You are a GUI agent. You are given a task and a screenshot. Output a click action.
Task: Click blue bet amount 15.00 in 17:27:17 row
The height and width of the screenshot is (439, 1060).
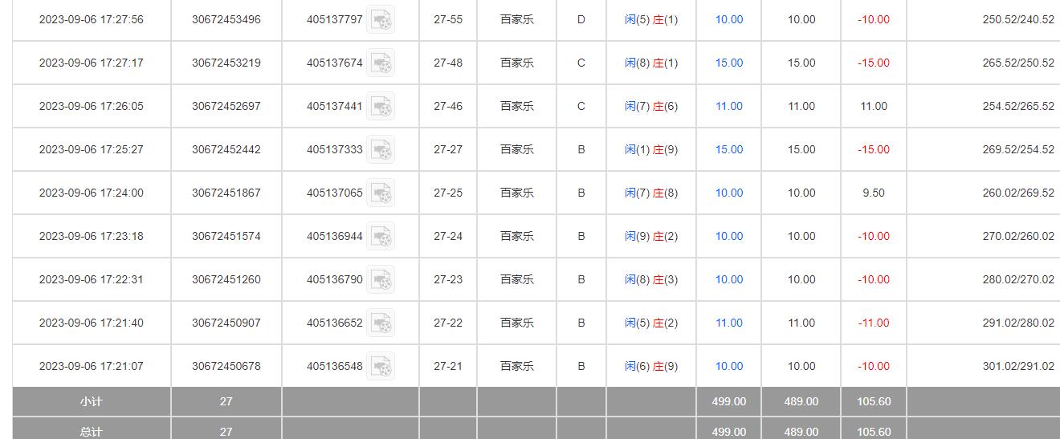tap(729, 63)
